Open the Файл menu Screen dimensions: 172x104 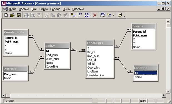[x=13, y=9]
